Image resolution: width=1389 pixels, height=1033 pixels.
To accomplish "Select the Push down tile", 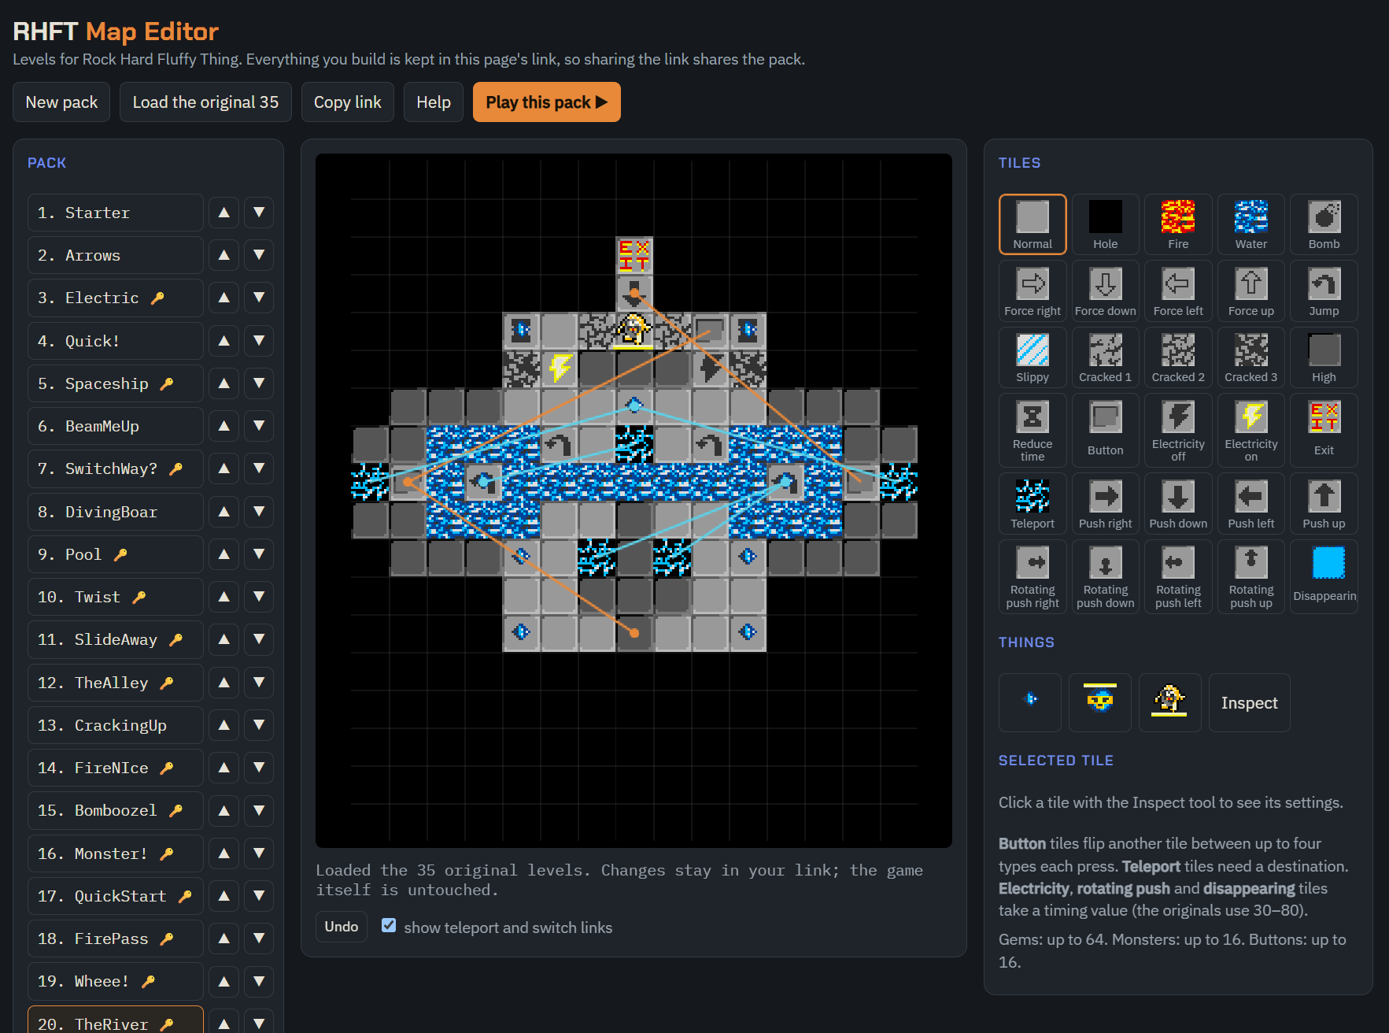I will pyautogui.click(x=1178, y=504).
